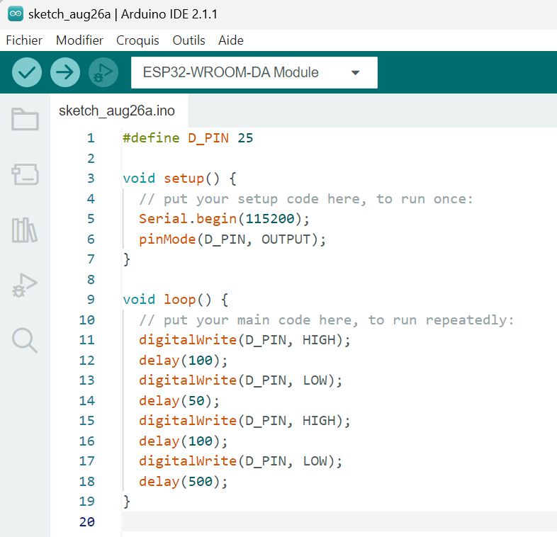Open the Boards Manager sidebar icon

[25, 174]
